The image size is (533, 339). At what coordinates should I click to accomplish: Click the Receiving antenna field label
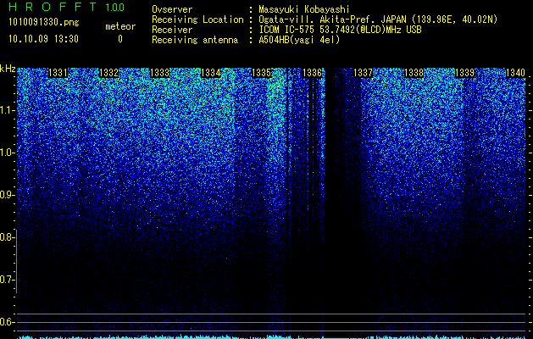pyautogui.click(x=195, y=40)
